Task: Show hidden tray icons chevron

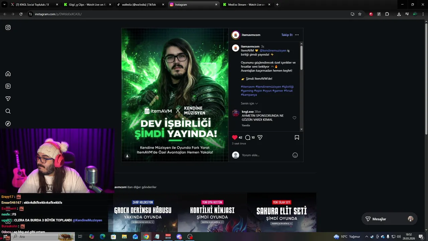Action: click(366, 237)
